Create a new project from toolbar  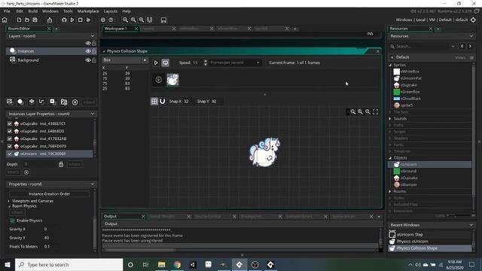(19, 20)
